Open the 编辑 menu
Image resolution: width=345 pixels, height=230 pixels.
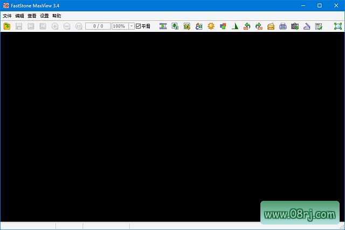[x=19, y=16]
